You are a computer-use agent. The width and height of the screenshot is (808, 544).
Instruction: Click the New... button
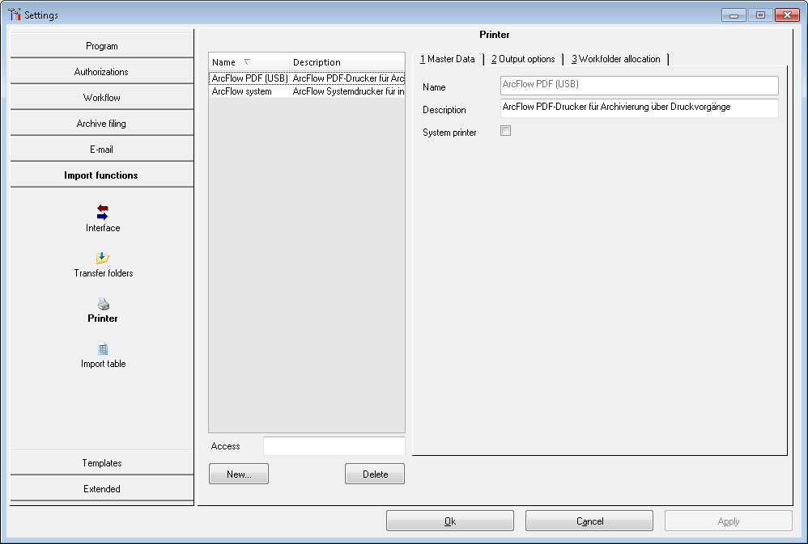click(239, 474)
